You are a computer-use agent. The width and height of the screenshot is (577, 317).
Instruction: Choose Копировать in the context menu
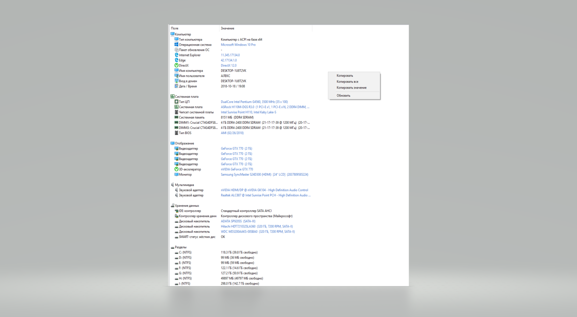click(354, 75)
